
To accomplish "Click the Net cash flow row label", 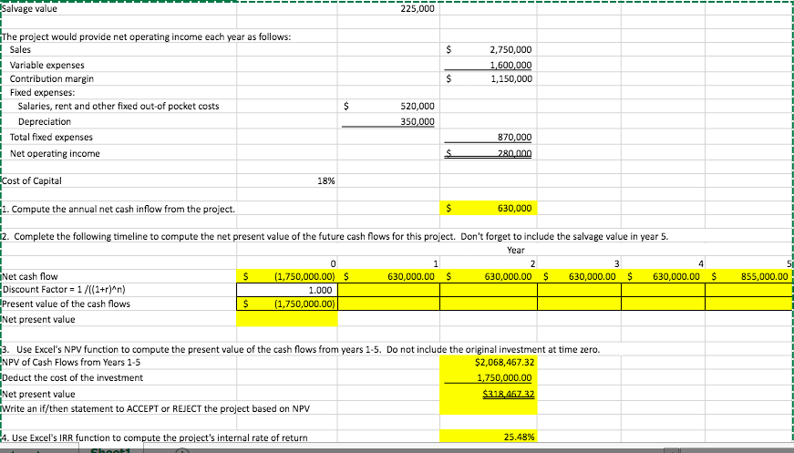I will (30, 276).
